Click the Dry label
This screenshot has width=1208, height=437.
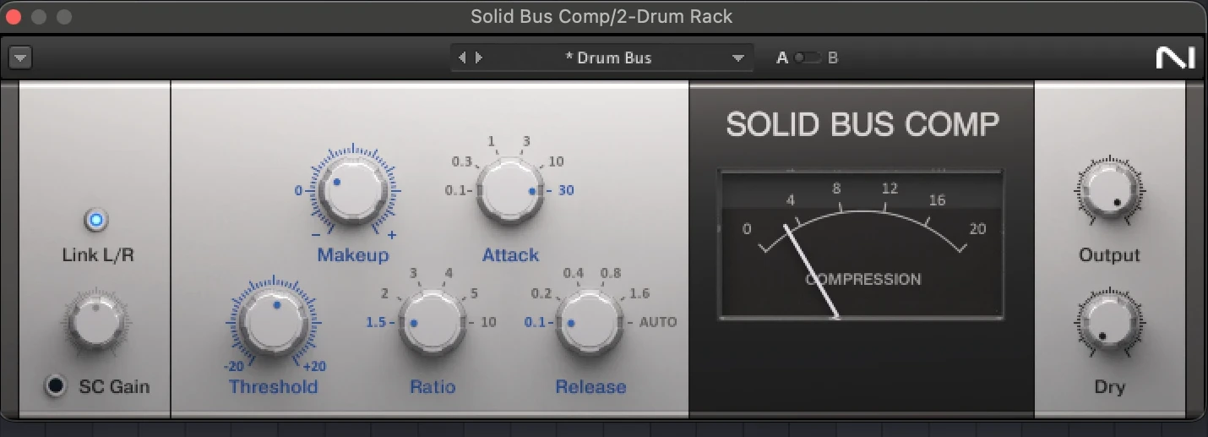coord(1109,387)
